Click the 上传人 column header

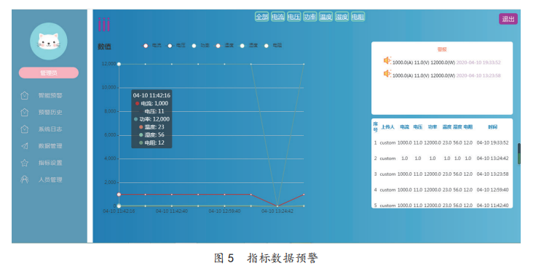click(x=387, y=127)
